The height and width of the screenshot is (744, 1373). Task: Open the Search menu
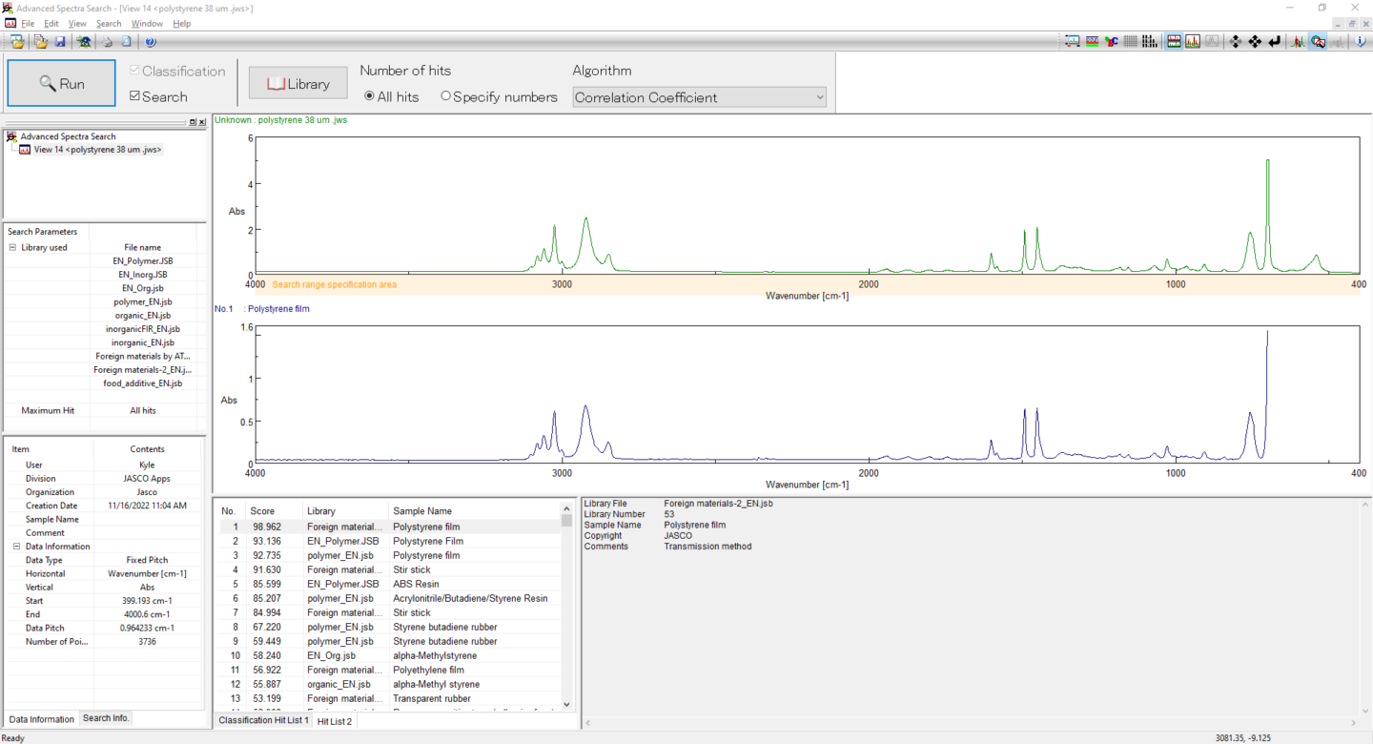108,23
